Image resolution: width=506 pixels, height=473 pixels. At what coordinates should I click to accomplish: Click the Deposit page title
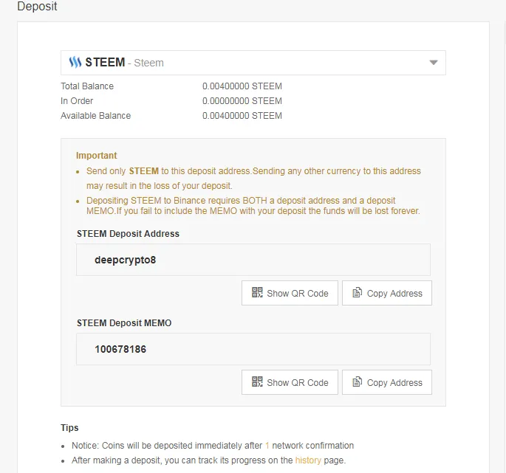click(x=37, y=6)
